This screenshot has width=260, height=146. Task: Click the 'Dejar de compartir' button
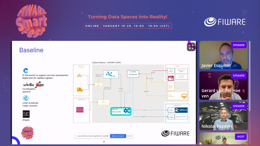click(118, 136)
